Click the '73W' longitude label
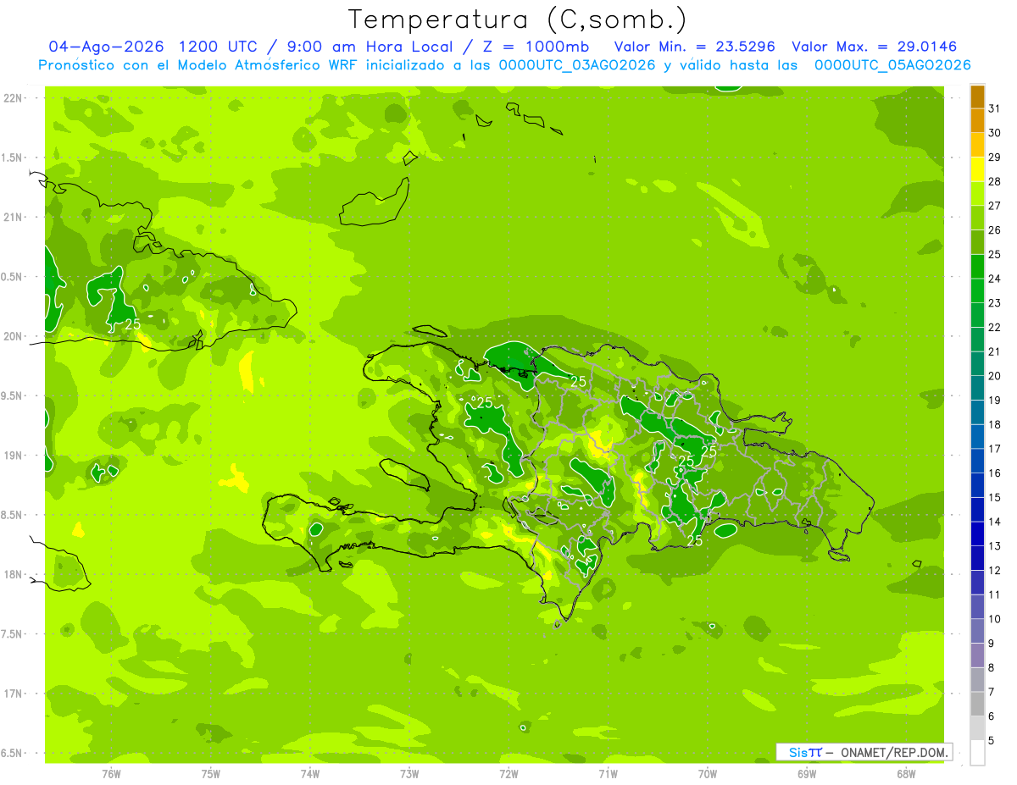1017x785 pixels. pos(409,774)
